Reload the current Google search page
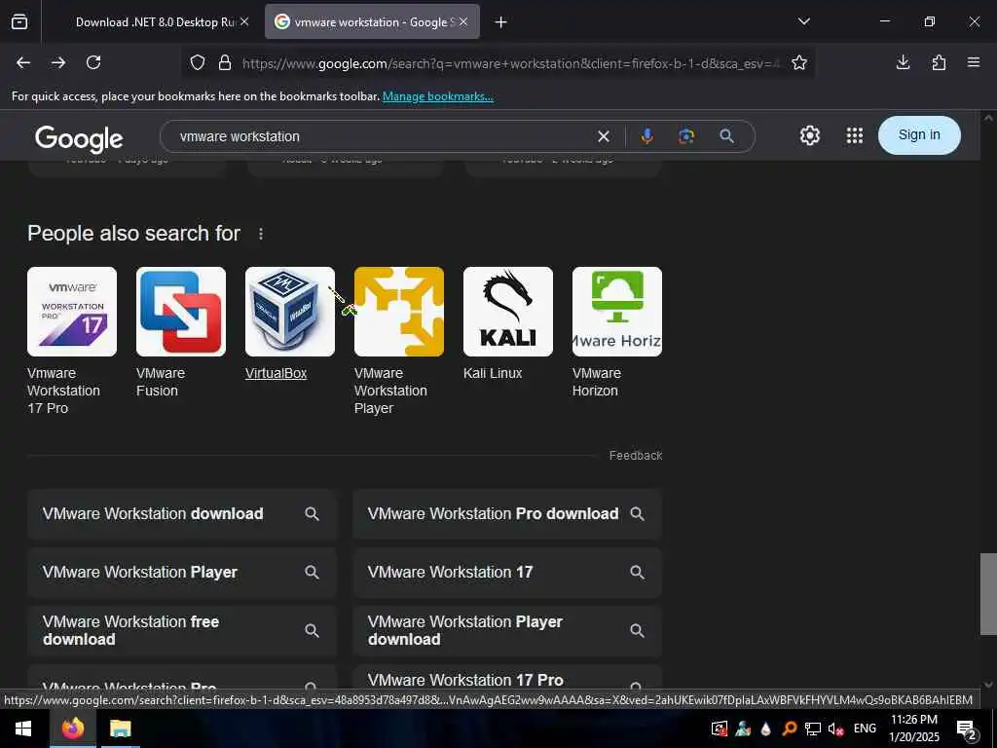997x748 pixels. (93, 62)
